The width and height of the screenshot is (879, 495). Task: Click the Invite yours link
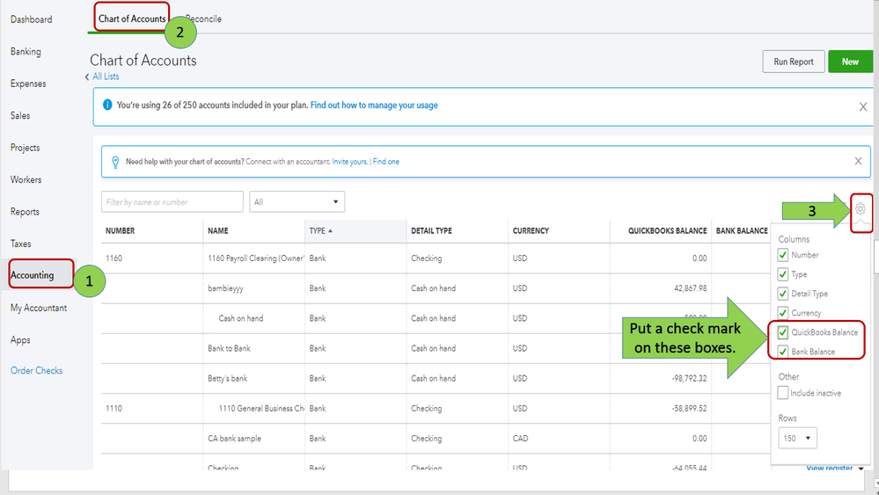(x=350, y=161)
